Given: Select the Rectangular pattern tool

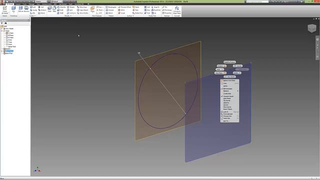Looking at the screenshot, I should (x=111, y=7).
